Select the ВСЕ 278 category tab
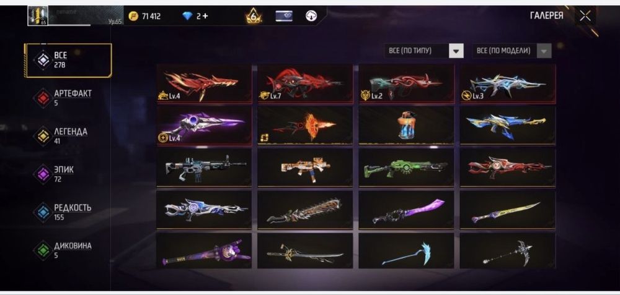This screenshot has width=620, height=295. click(x=68, y=61)
